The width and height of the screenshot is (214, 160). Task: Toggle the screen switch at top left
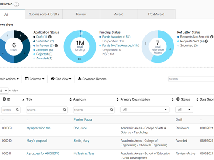[16, 4]
